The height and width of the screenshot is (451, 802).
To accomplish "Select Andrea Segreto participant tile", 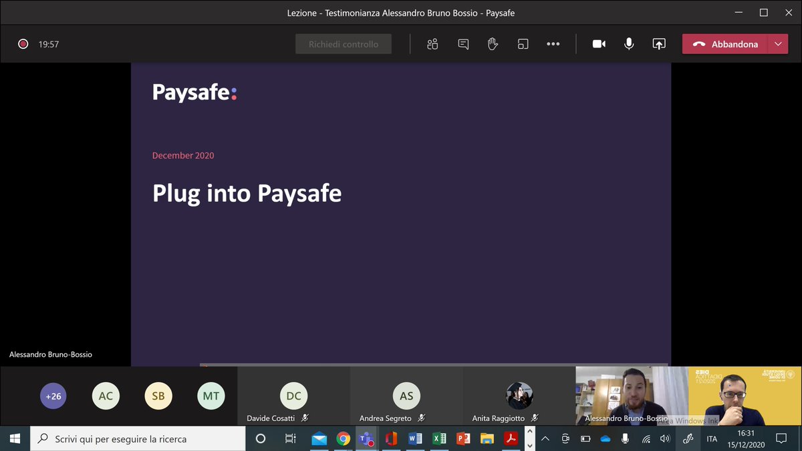I will pos(406,396).
